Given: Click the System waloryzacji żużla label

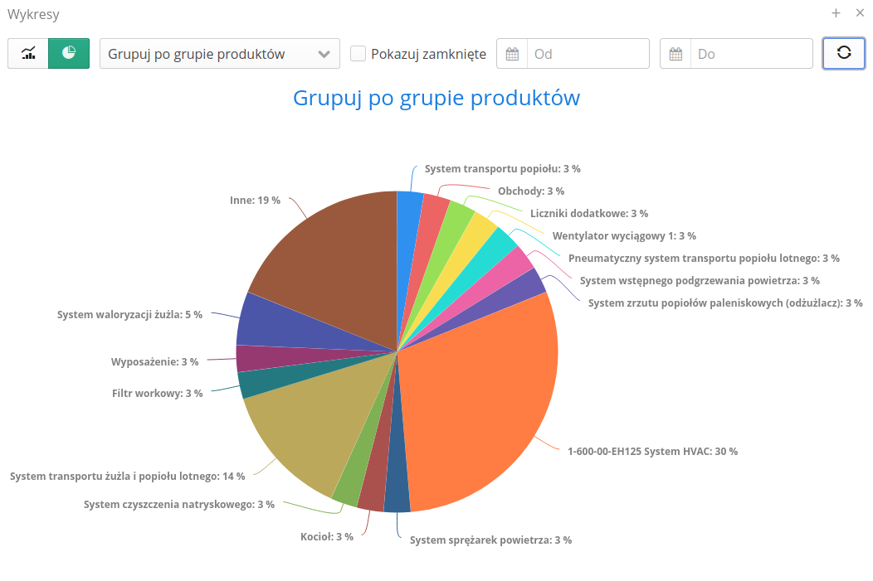Looking at the screenshot, I should click(x=129, y=315).
